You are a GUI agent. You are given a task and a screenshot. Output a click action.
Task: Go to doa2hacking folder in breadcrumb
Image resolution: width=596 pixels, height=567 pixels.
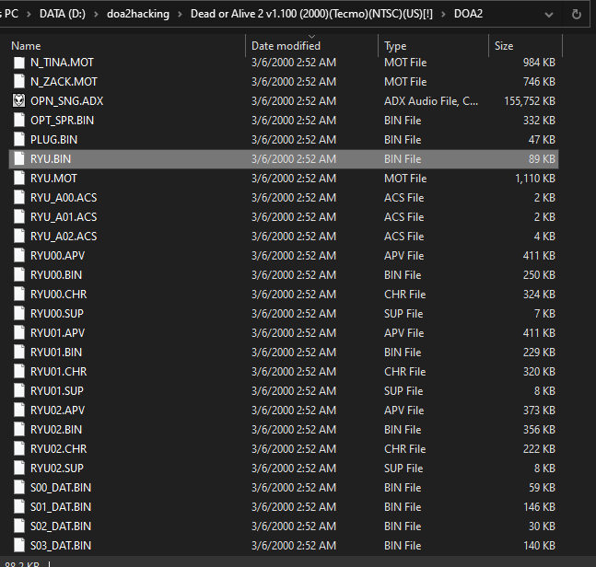pos(132,14)
